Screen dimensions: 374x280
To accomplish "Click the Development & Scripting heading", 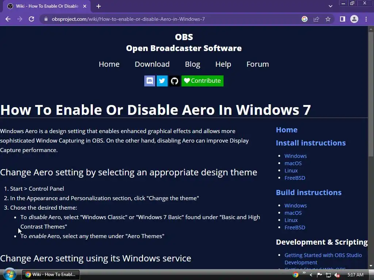I will click(x=322, y=242).
